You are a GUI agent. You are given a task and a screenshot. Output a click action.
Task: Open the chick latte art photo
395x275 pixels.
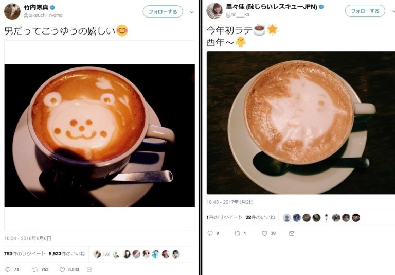coord(301,123)
